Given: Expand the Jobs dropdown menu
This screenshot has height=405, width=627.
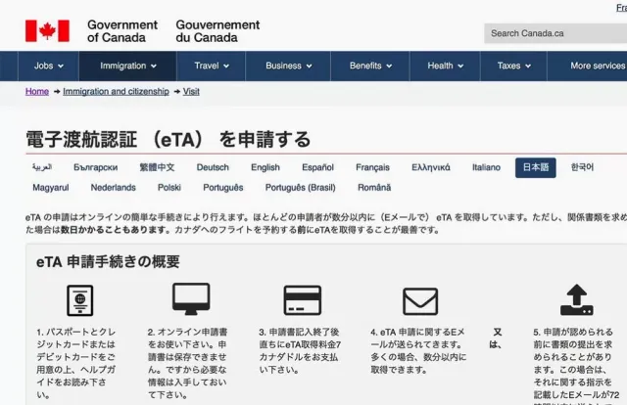Looking at the screenshot, I should coord(48,66).
